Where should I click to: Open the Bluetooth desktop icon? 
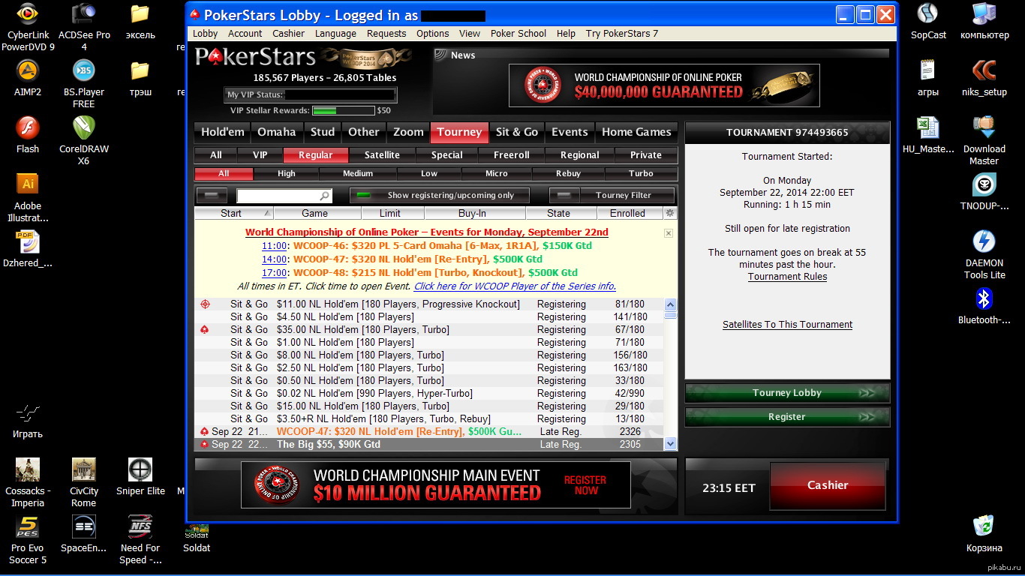pos(984,299)
